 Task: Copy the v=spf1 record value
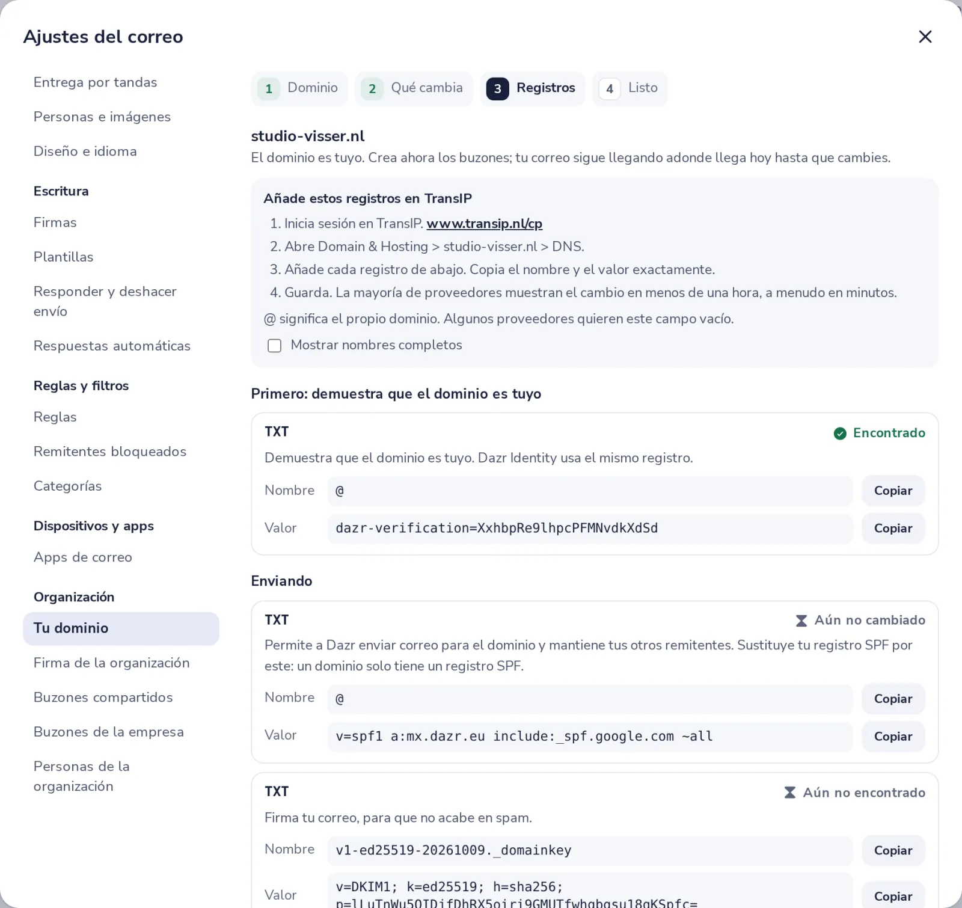pos(893,736)
